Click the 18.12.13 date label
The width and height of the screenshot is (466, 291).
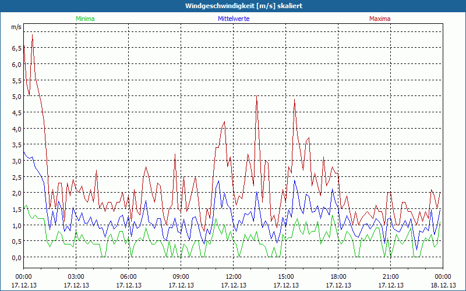point(443,285)
